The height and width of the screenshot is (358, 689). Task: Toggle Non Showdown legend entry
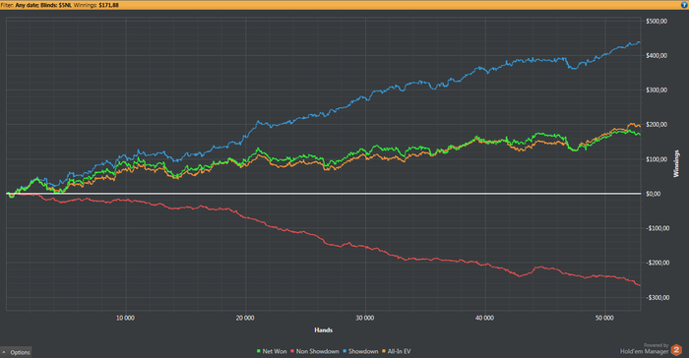coord(315,351)
